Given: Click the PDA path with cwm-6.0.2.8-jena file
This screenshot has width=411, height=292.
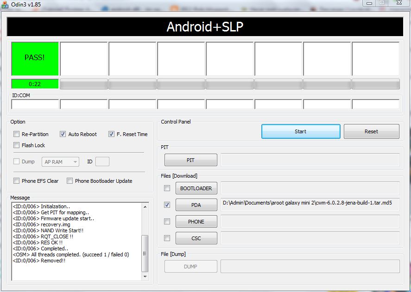Looking at the screenshot, I should [310, 205].
